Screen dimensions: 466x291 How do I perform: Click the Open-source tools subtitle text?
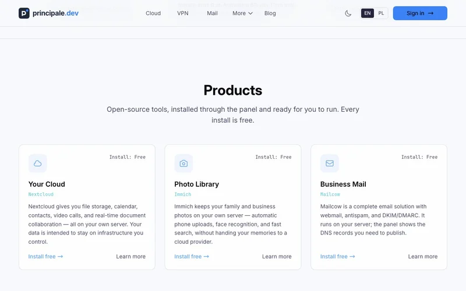click(232, 115)
